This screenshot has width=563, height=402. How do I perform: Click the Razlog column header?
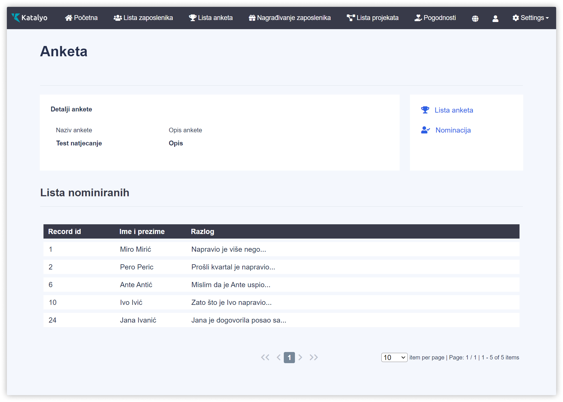pos(203,231)
